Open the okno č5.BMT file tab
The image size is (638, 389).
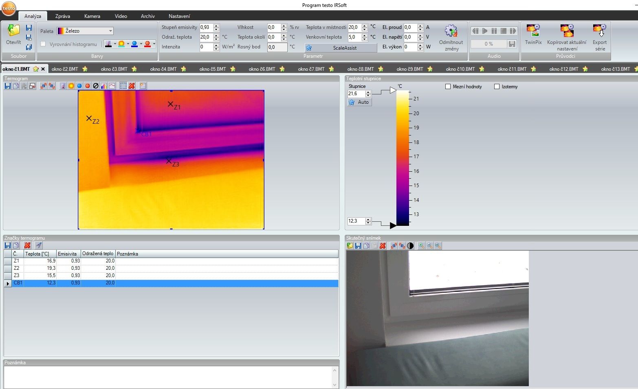213,69
